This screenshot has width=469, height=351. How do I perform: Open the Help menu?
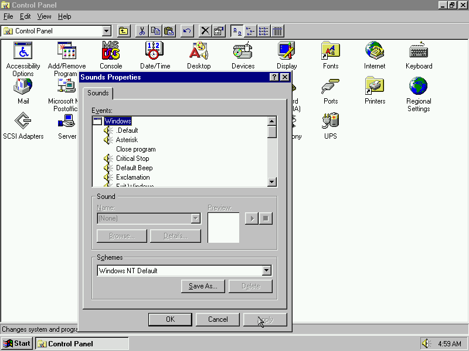coord(64,16)
